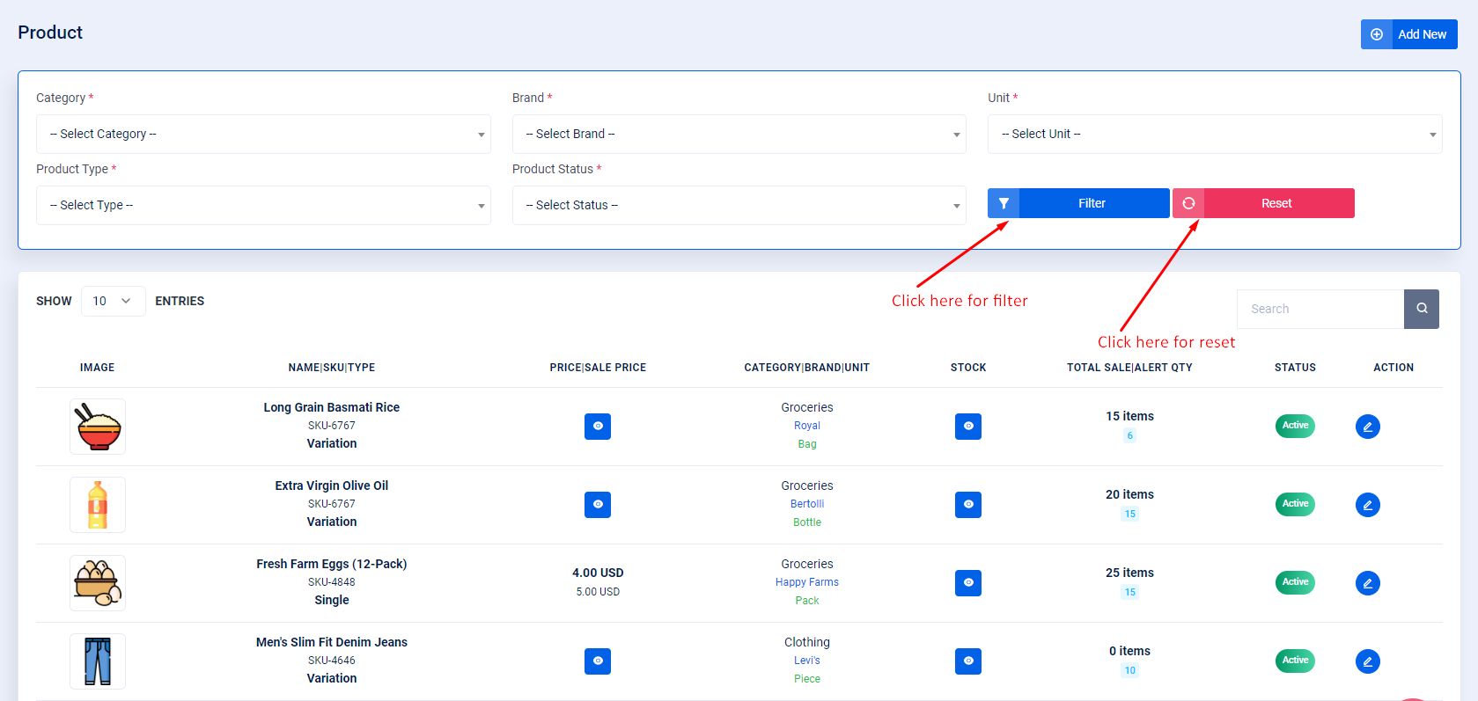Open the Product Status dropdown

point(739,205)
